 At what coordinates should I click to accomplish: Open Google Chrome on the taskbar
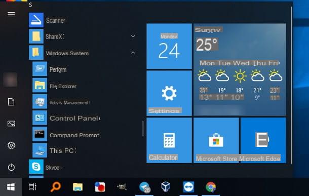pyautogui.click(x=211, y=187)
